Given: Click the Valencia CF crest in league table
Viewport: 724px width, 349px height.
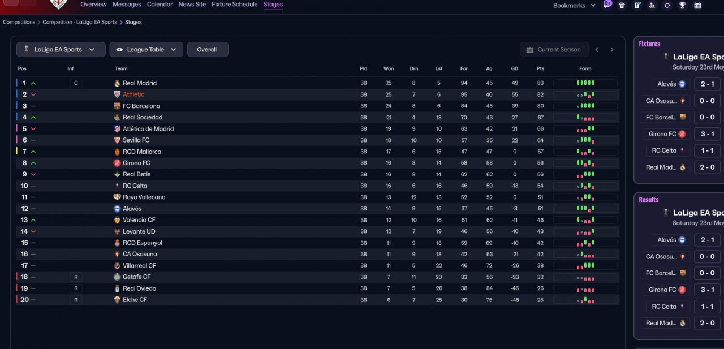Looking at the screenshot, I should 117,220.
